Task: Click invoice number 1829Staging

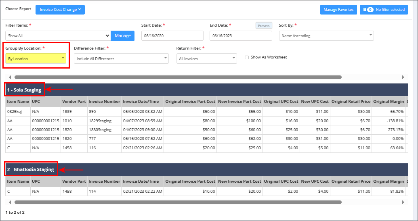Action: (x=100, y=121)
